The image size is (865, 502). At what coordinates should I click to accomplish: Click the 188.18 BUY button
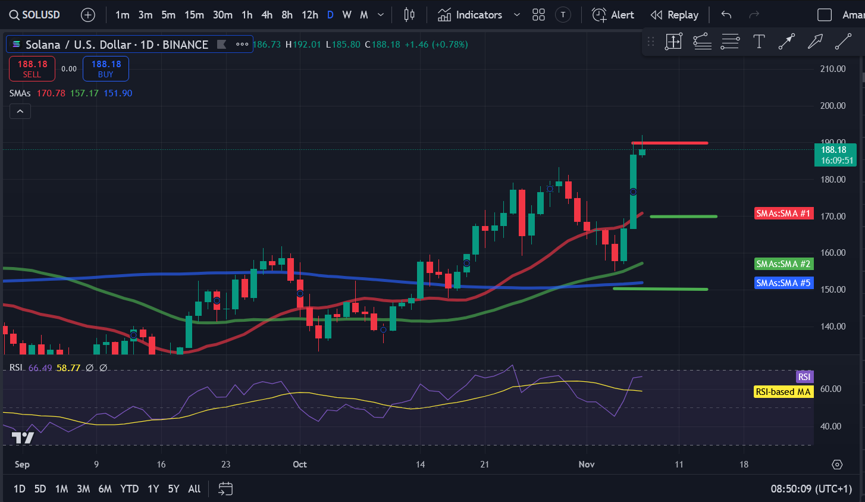click(106, 68)
